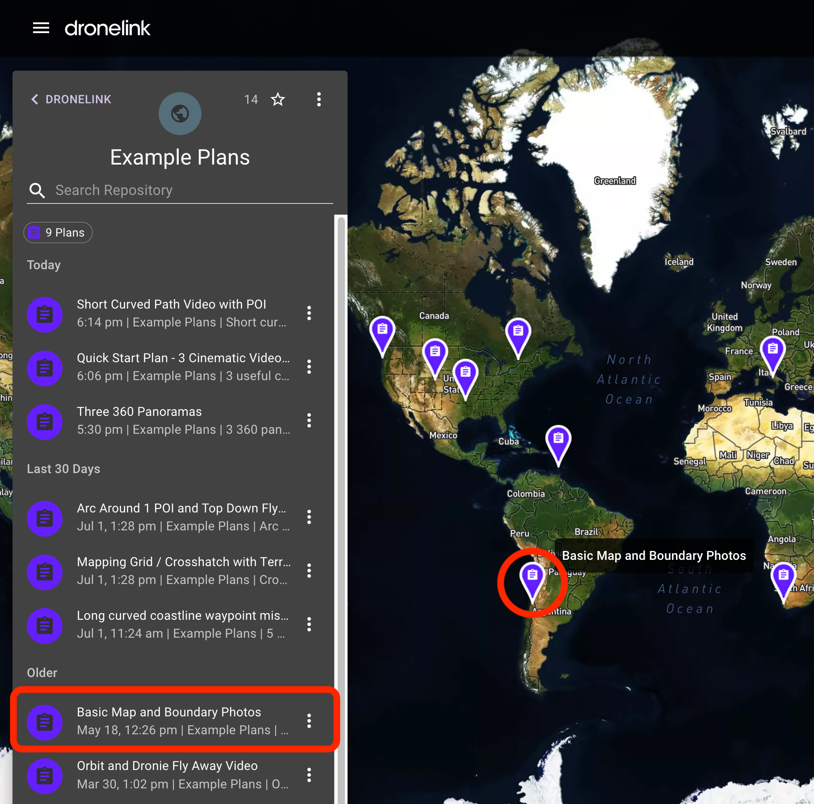
Task: Click the 14 star count
Action: coord(251,99)
